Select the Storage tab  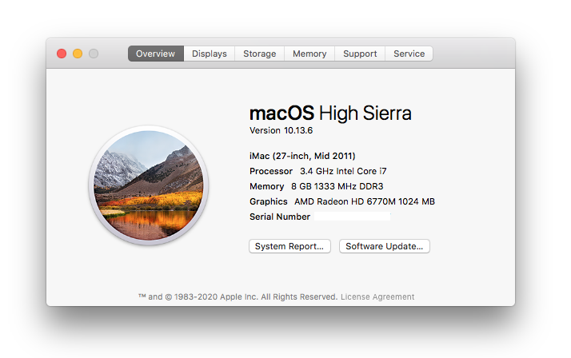[259, 54]
